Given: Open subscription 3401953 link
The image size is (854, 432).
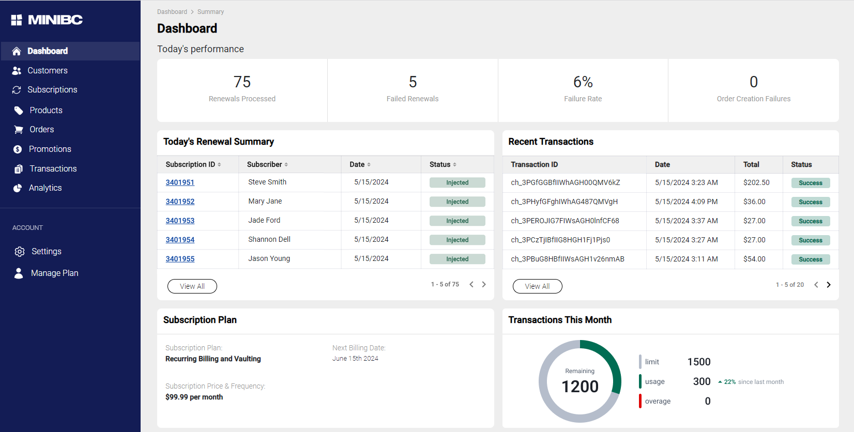Looking at the screenshot, I should [180, 221].
